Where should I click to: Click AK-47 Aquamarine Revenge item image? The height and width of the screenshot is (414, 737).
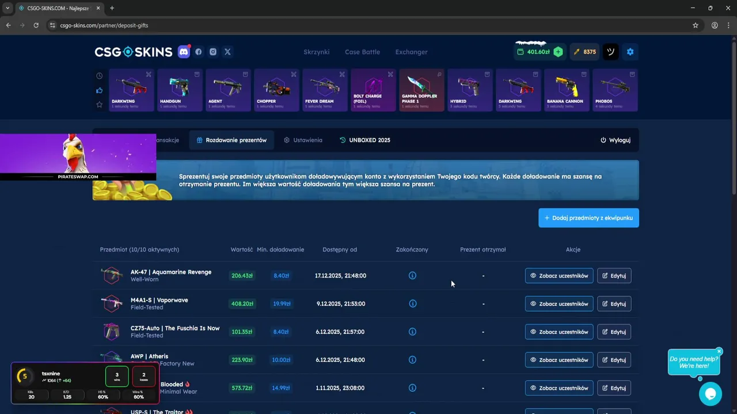(x=111, y=275)
